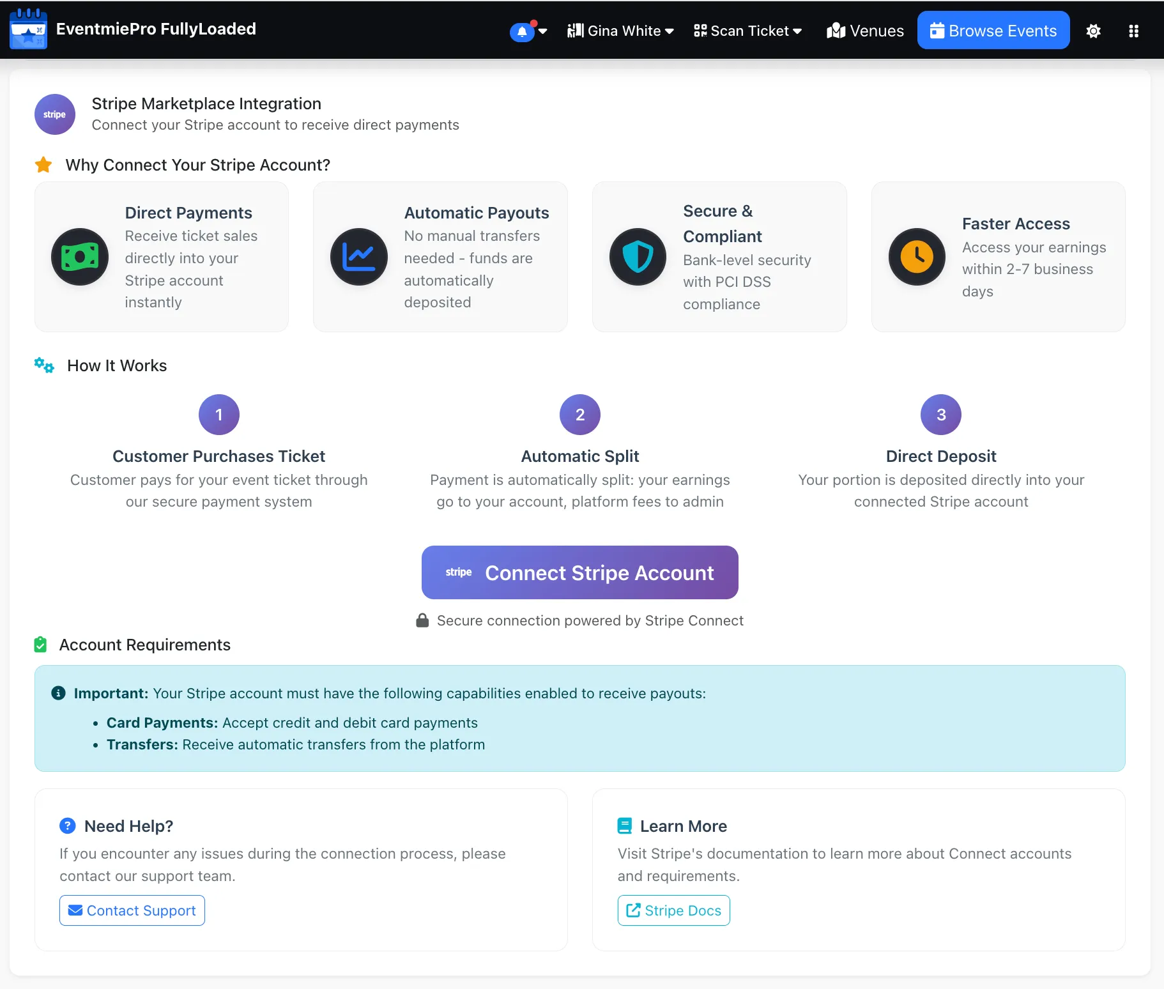Click the orange star icon
The width and height of the screenshot is (1164, 989).
(x=43, y=165)
